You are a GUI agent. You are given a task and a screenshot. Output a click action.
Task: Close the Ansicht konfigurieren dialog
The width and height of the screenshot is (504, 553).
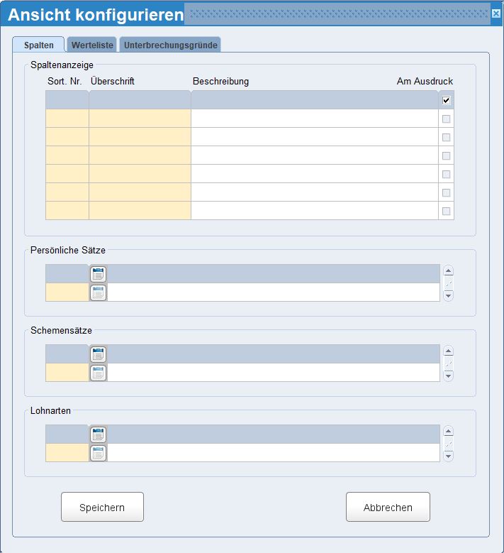[495, 13]
